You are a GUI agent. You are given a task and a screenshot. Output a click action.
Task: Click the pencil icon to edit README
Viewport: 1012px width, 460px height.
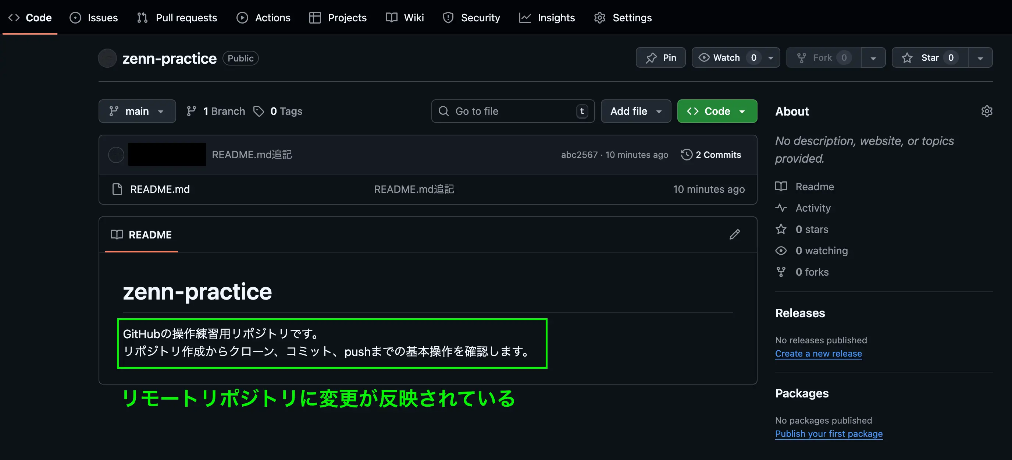[735, 234]
